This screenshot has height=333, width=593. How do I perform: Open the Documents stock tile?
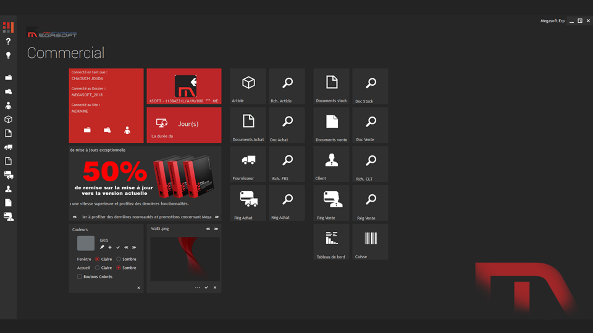(x=331, y=86)
